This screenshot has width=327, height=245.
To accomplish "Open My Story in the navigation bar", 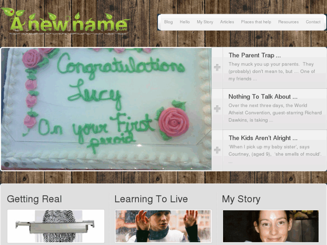I will [x=205, y=22].
